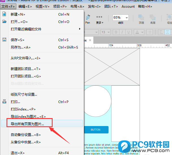Choose 从RP文件导入...<I>
Image resolution: width=172 pixels, height=155 pixels.
(x=42, y=58)
